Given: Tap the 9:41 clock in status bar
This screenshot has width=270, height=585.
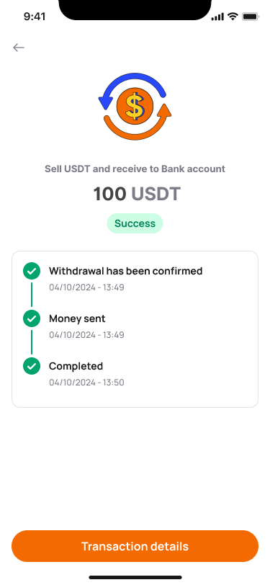Looking at the screenshot, I should click(x=35, y=17).
